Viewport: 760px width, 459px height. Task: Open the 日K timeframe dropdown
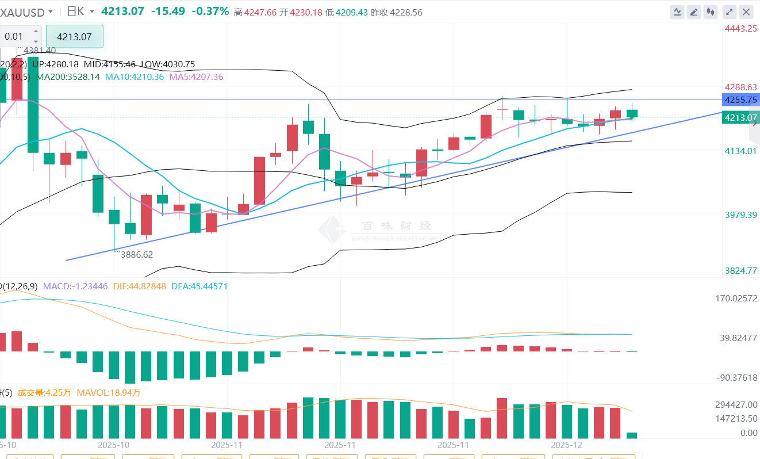pos(92,12)
